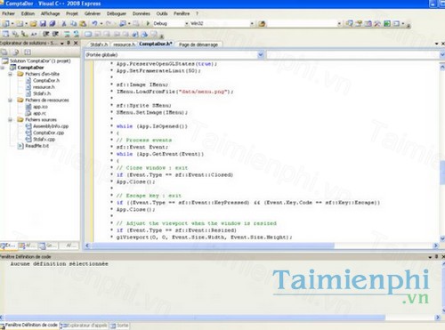Click the editor scroll-right arrow
The width and height of the screenshot is (445, 330).
[436, 245]
